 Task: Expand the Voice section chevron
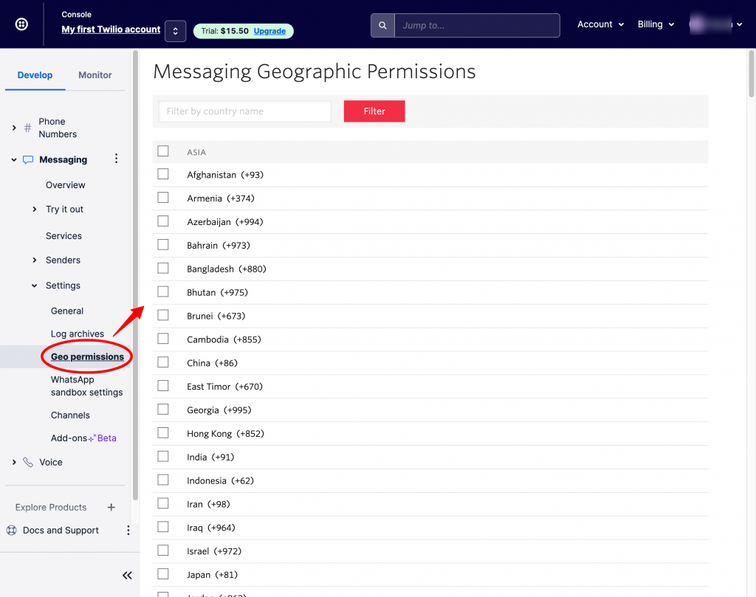click(x=14, y=462)
